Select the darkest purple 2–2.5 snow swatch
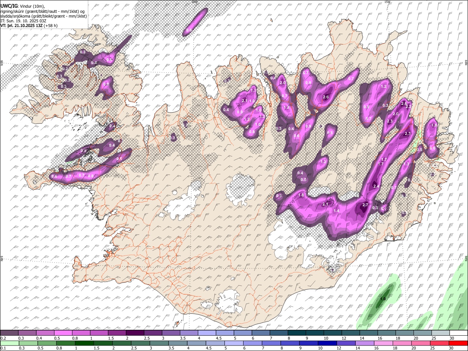 135,333
